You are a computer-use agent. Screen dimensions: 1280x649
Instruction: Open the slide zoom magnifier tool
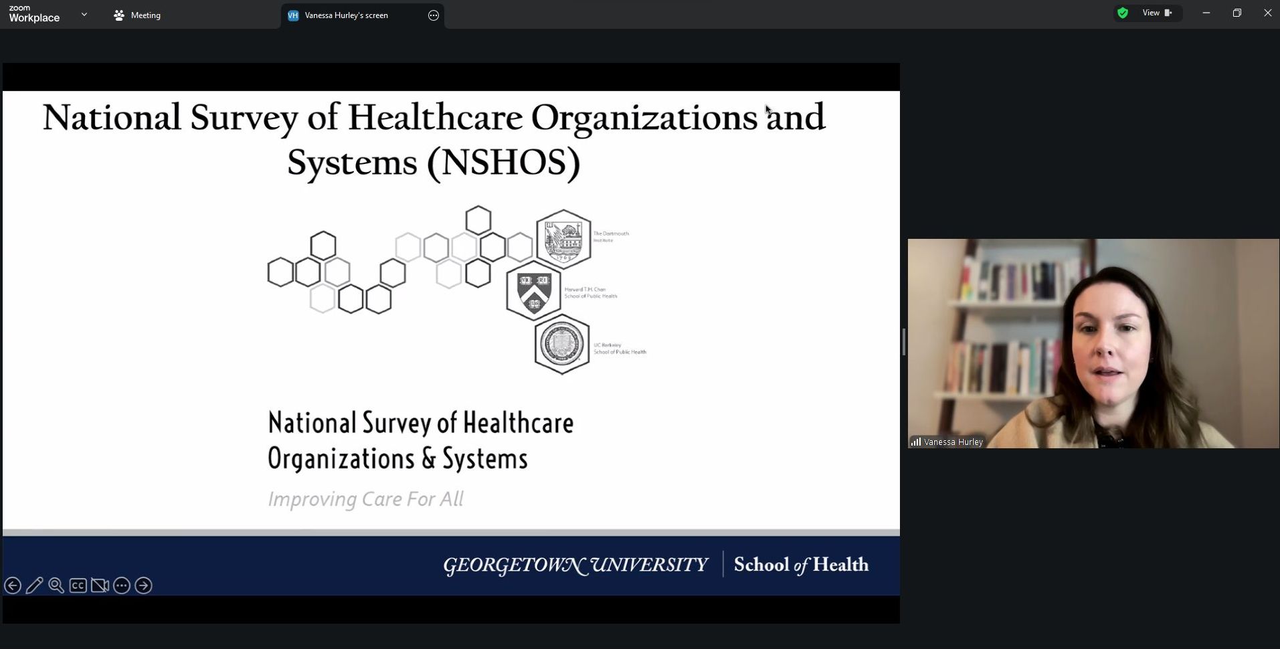tap(56, 585)
